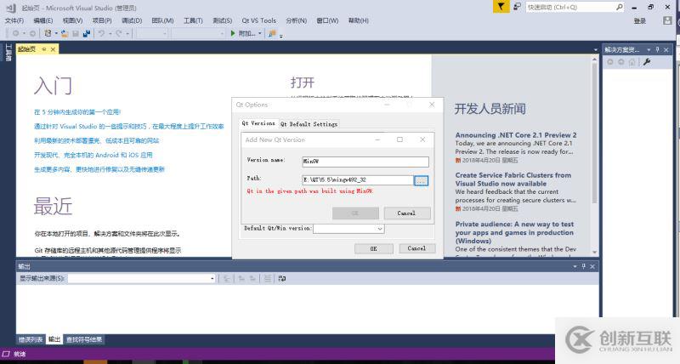Open the View (视图) menu
This screenshot has width=680, height=364.
(x=72, y=20)
